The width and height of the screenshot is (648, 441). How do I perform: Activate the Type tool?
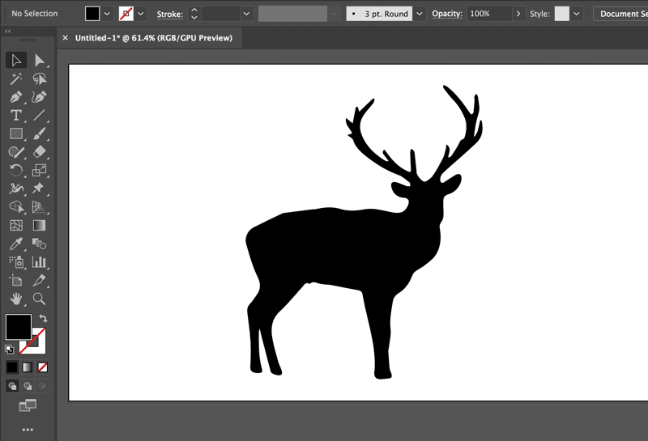click(x=15, y=116)
